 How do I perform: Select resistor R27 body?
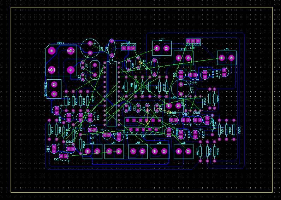coord(88,101)
